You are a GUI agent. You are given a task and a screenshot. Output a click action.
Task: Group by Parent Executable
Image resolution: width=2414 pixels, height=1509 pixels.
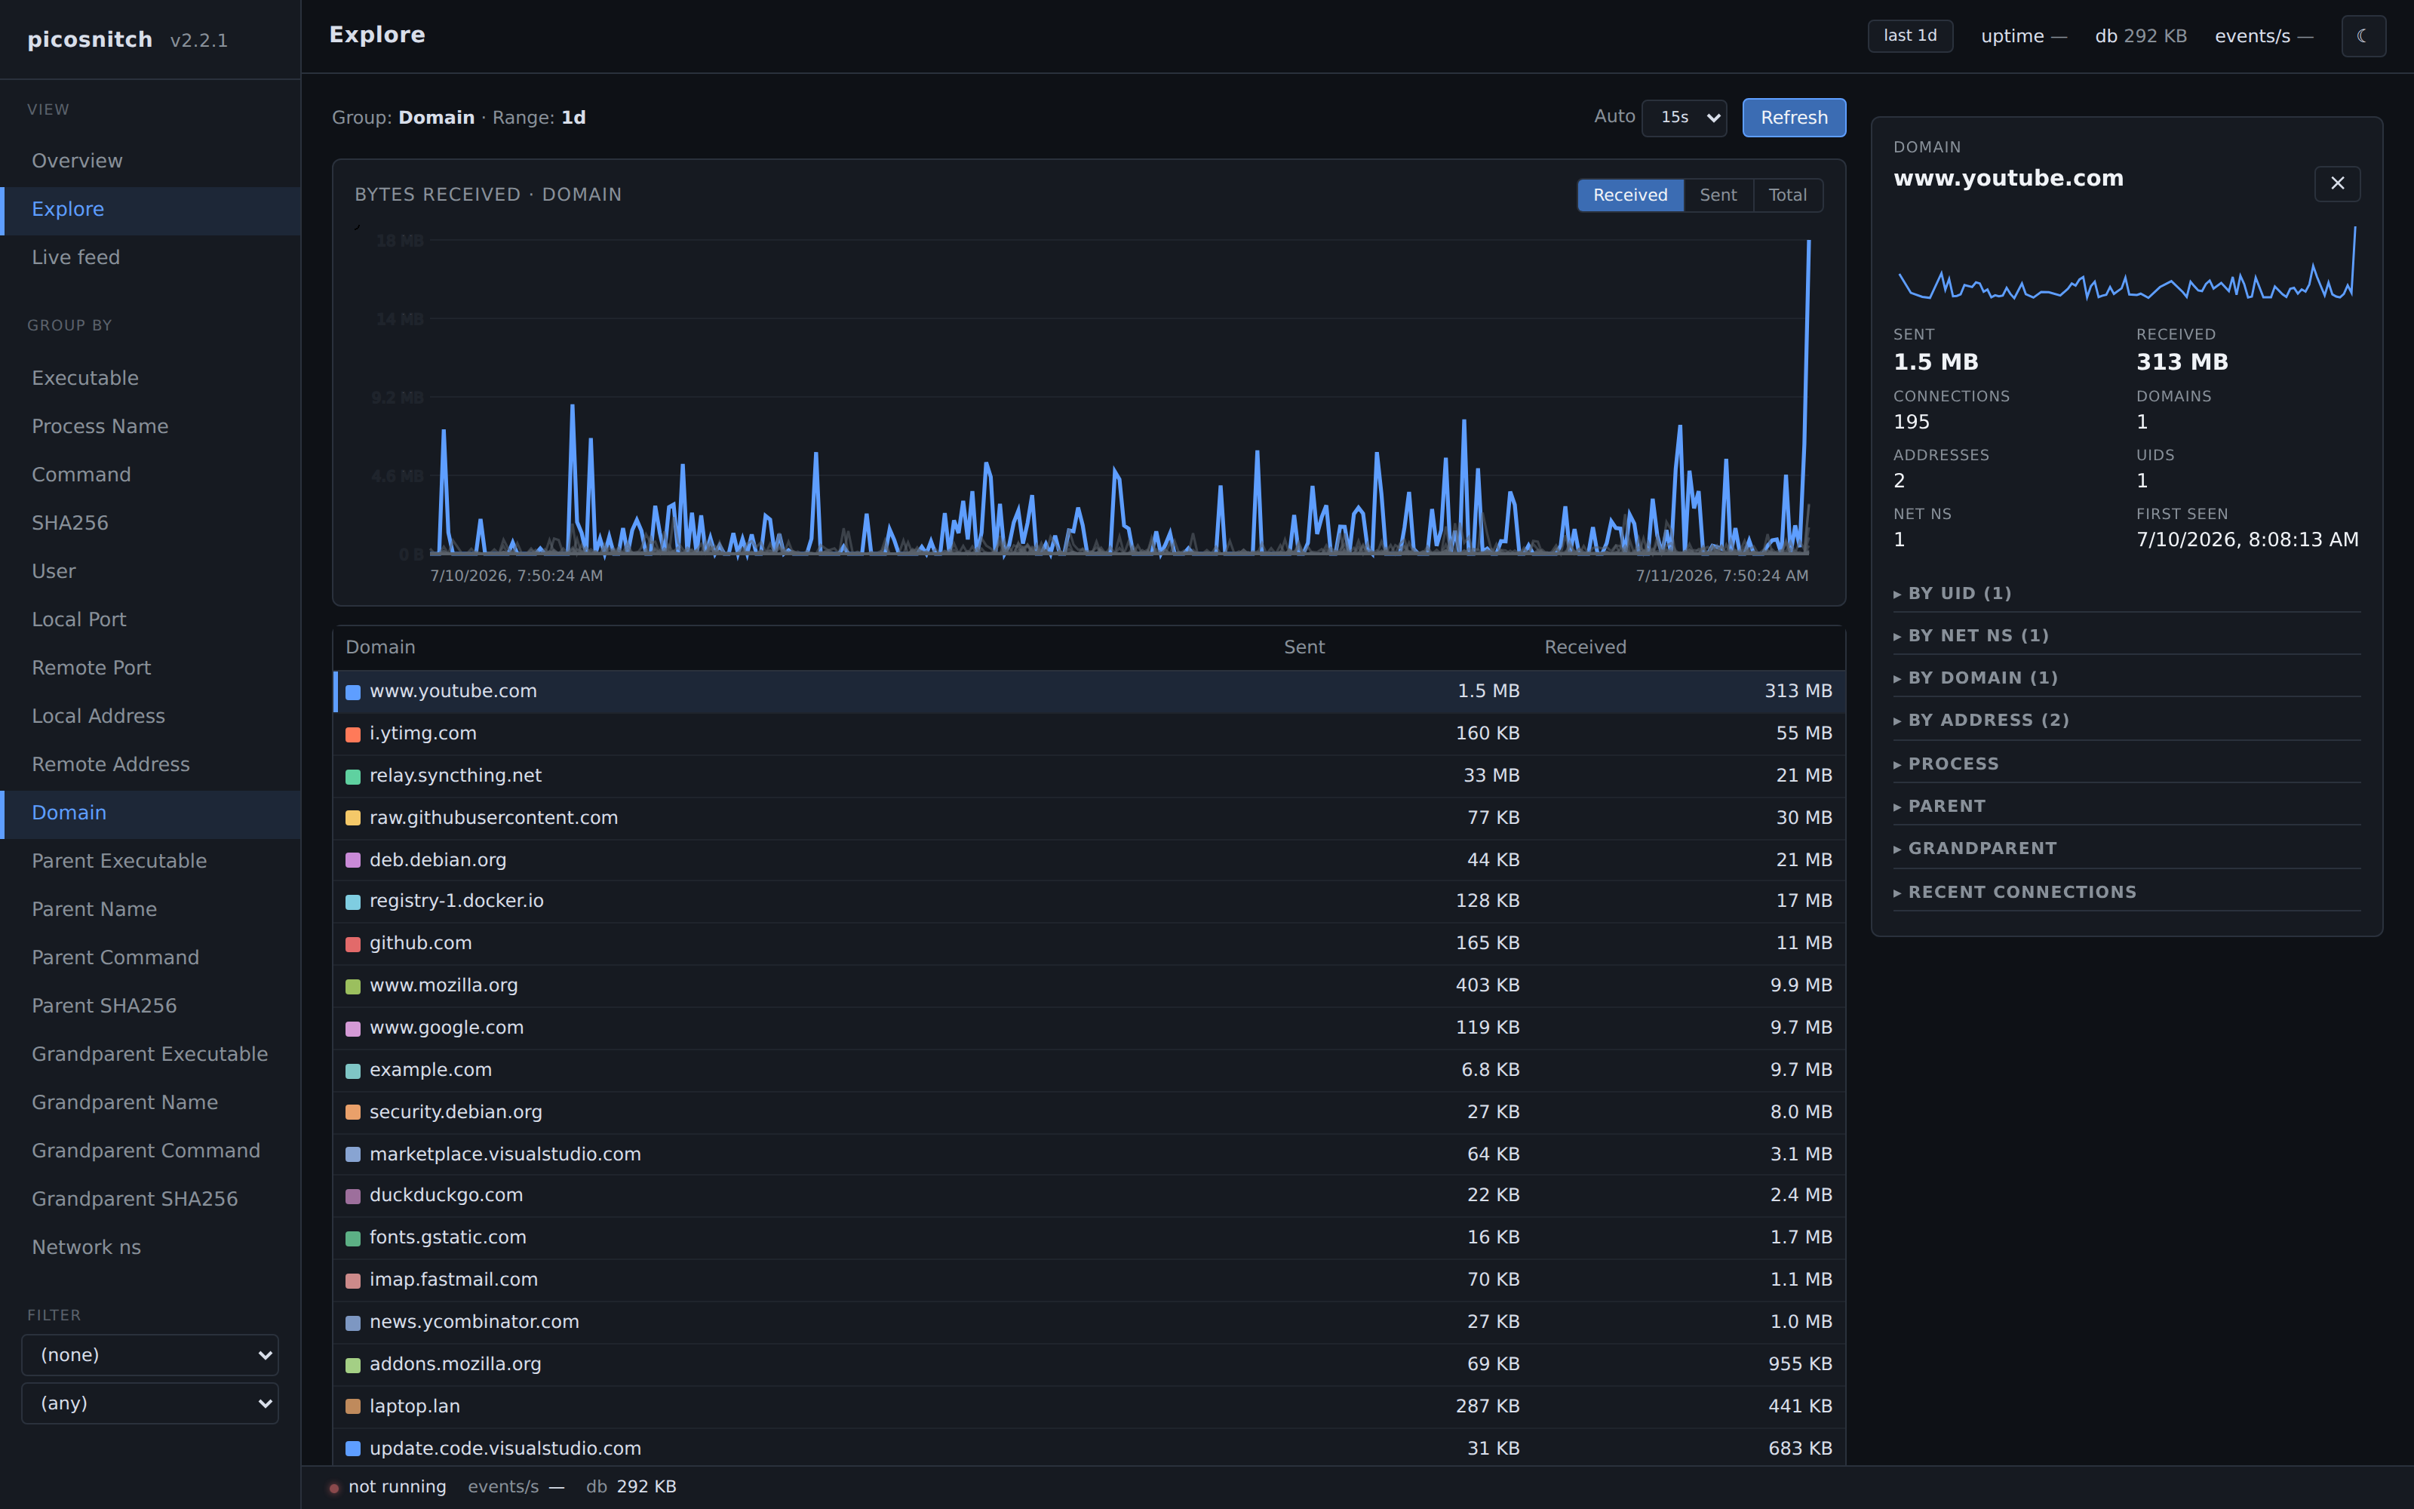point(151,862)
